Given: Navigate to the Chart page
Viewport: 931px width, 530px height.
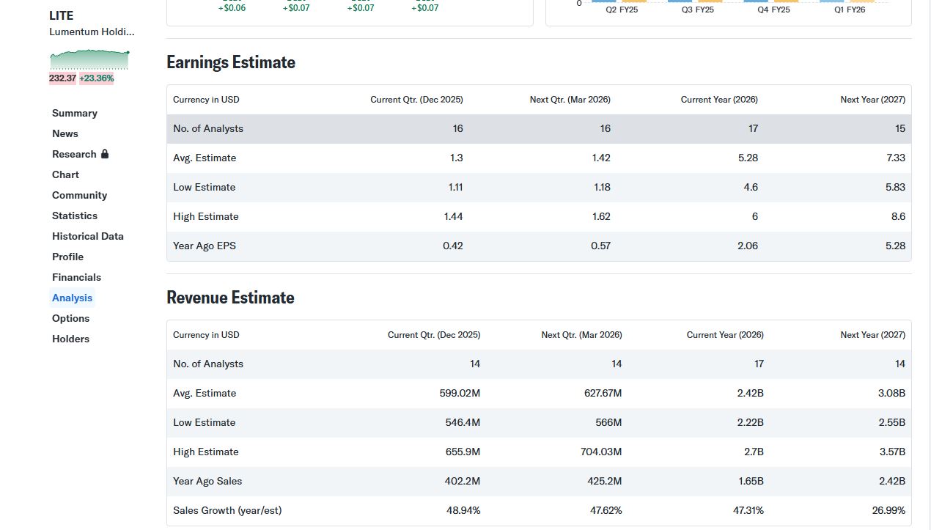Looking at the screenshot, I should click(65, 174).
